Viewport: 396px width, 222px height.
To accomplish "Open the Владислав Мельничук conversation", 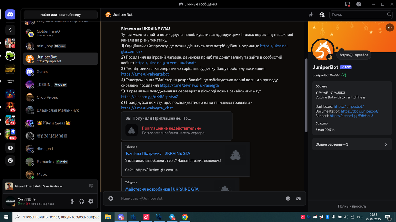I will [61, 110].
